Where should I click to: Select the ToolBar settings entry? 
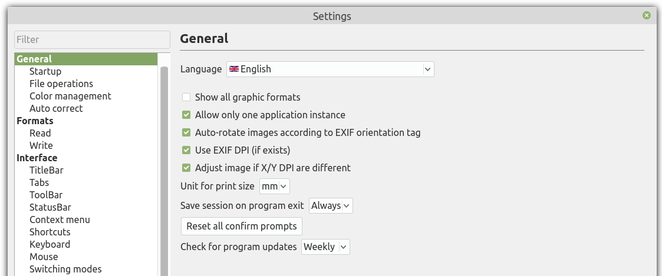(x=46, y=195)
